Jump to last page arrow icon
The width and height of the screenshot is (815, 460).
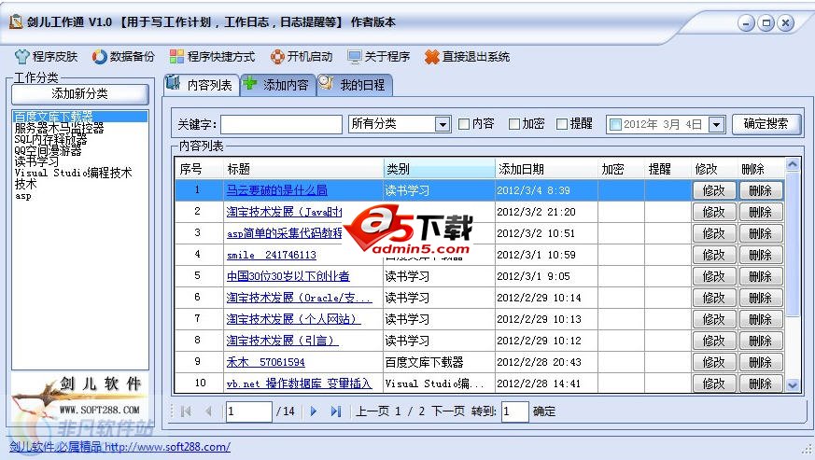pos(336,411)
